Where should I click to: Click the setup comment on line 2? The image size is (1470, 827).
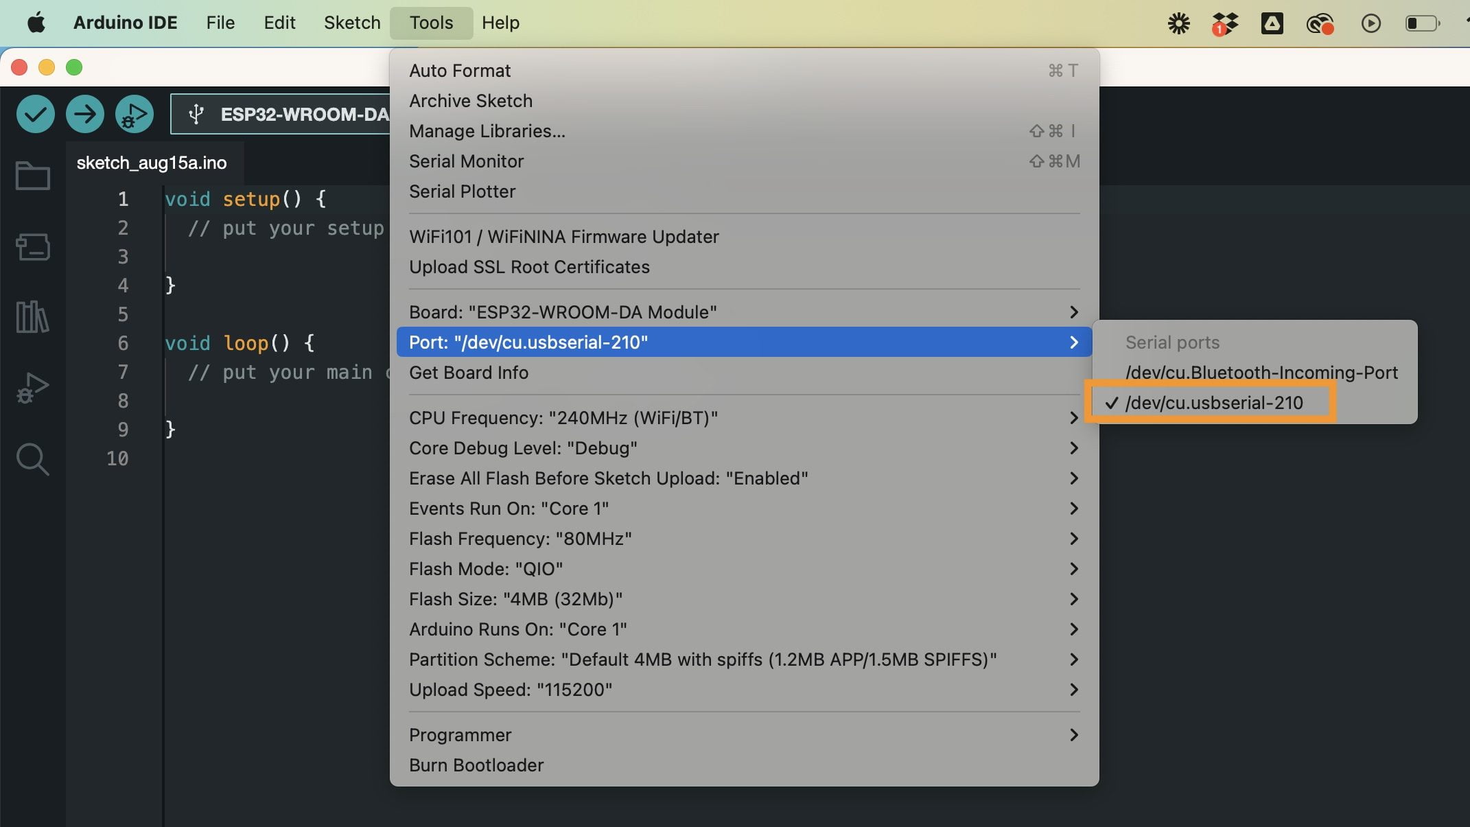pyautogui.click(x=285, y=228)
